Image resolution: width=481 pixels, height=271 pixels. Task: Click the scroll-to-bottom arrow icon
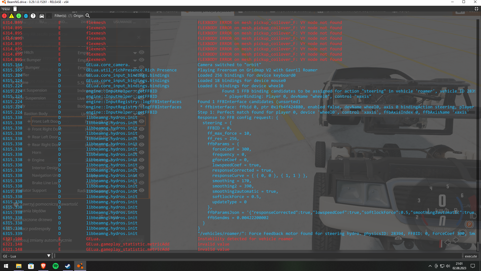[49, 16]
